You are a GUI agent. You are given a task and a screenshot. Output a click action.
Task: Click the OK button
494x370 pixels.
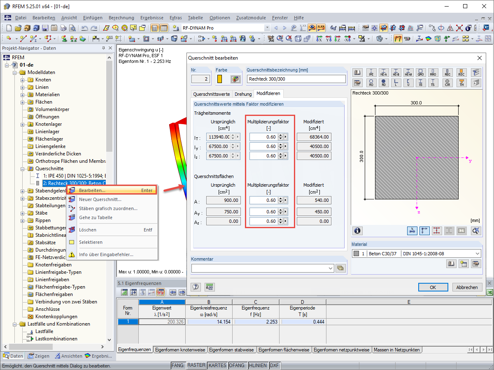pos(433,287)
